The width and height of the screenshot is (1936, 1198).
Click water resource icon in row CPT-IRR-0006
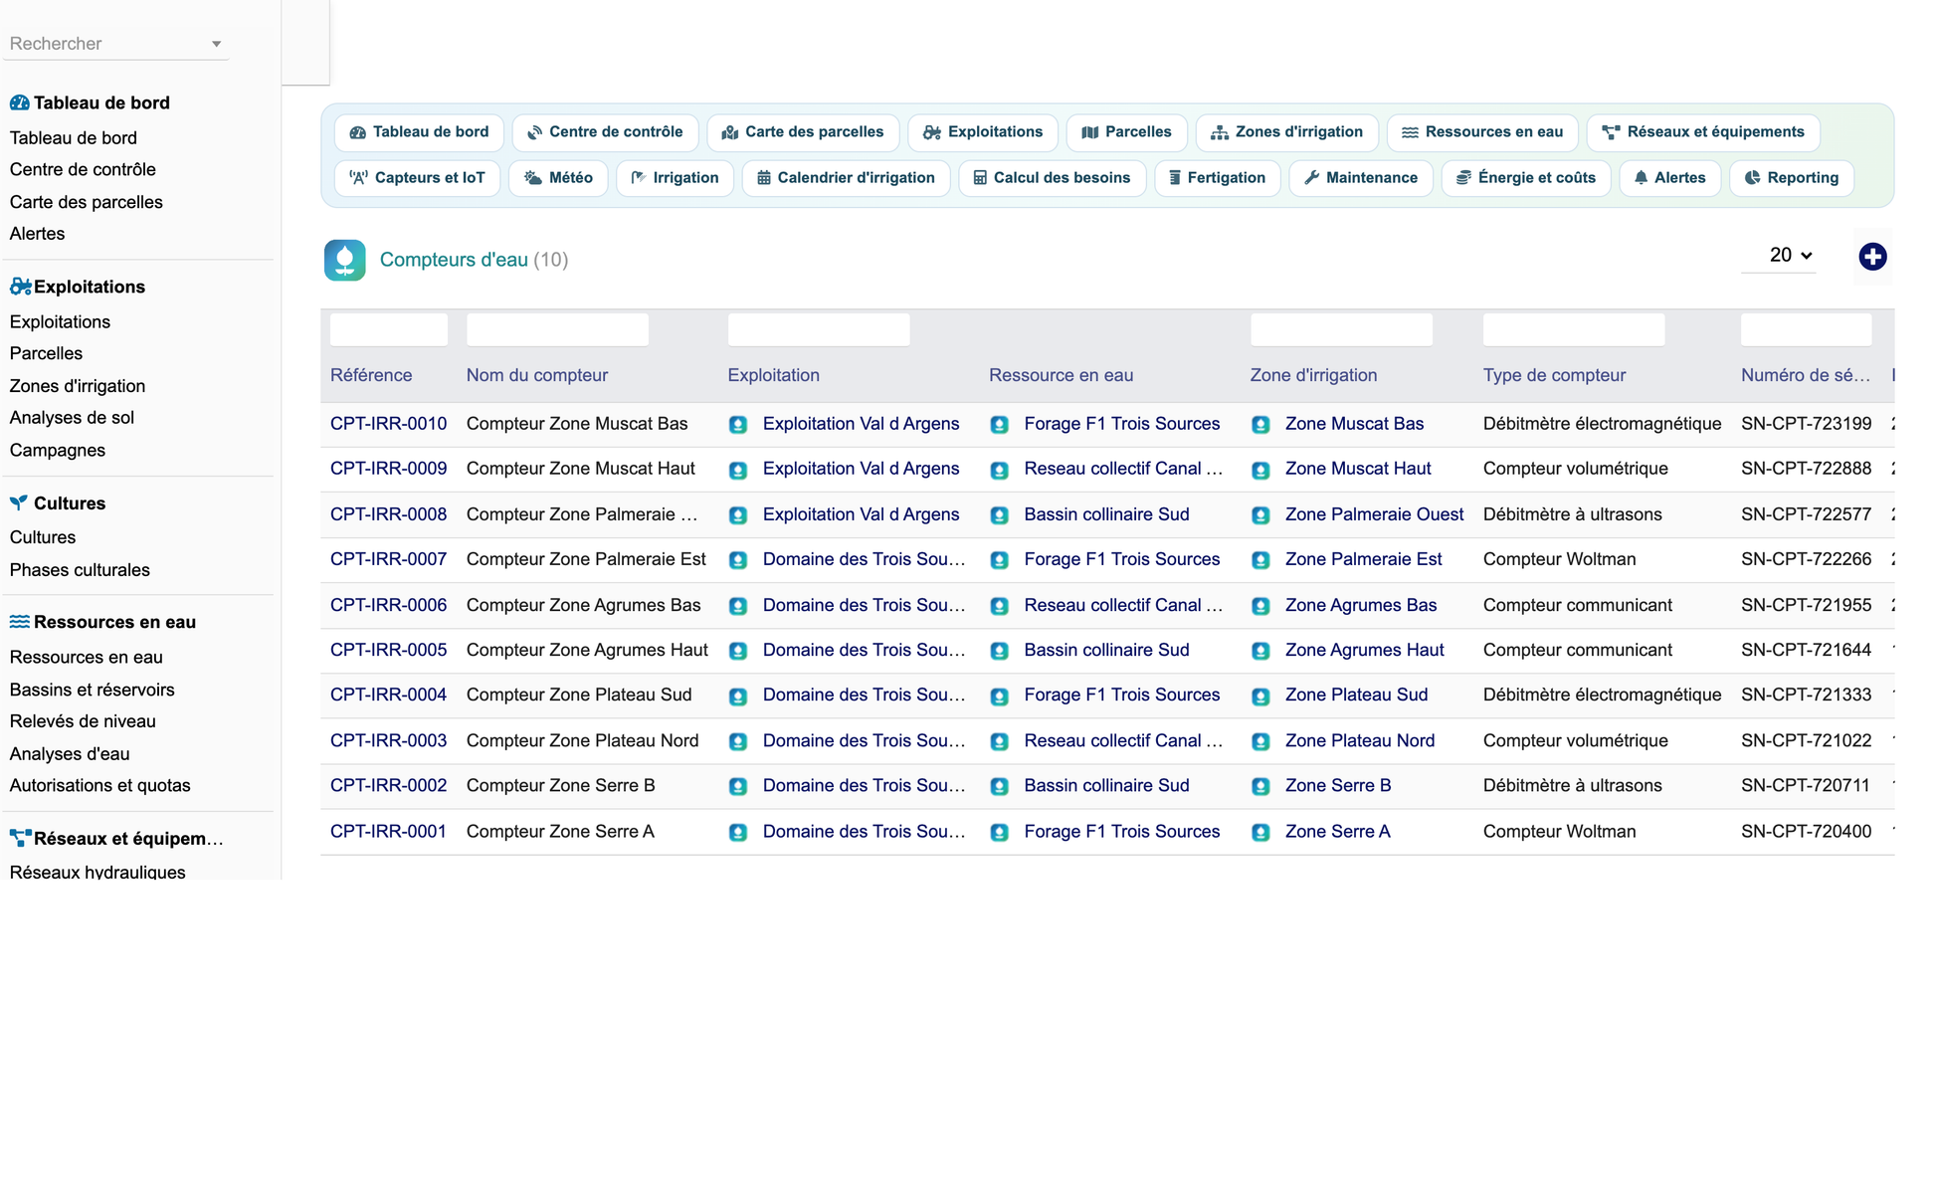(999, 606)
